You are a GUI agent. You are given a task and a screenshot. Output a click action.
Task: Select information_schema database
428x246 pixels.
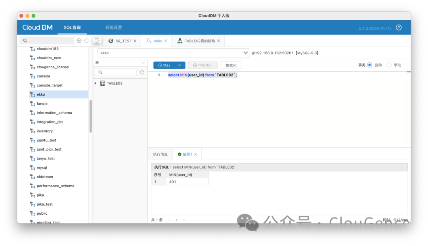54,113
